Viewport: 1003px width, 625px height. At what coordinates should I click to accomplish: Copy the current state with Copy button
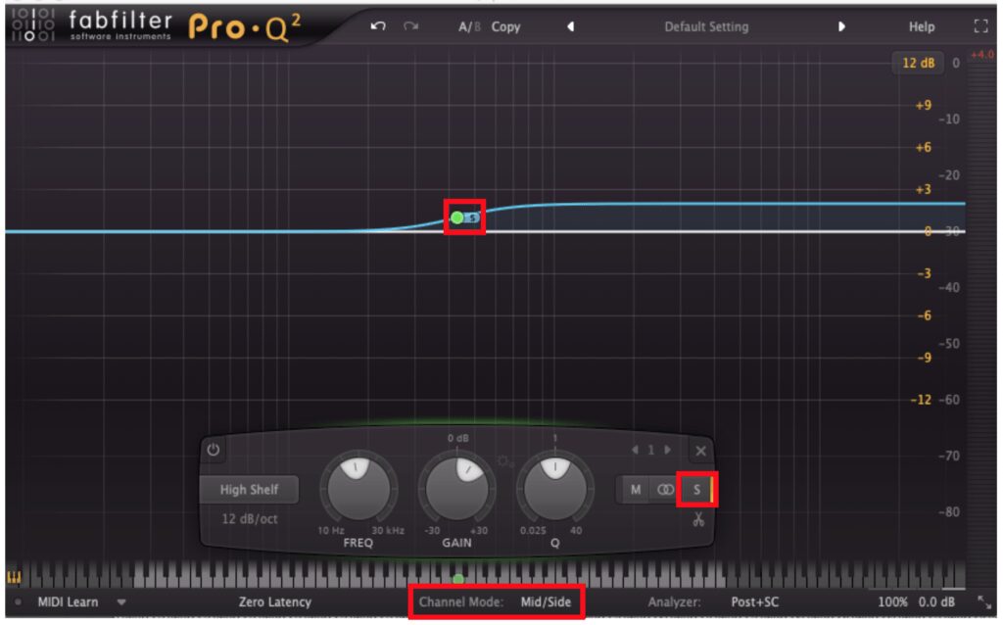505,26
